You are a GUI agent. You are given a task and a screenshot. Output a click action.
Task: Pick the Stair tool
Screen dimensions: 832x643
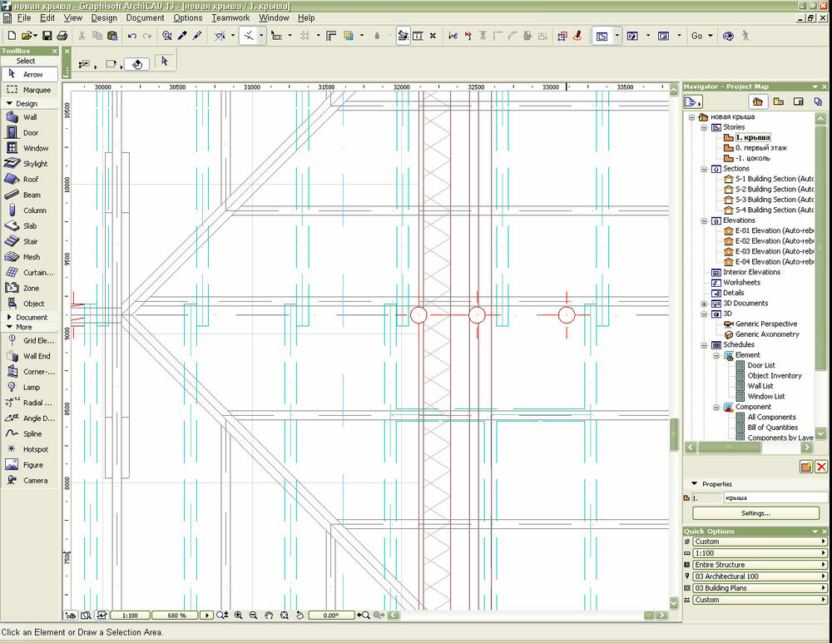[x=29, y=241]
